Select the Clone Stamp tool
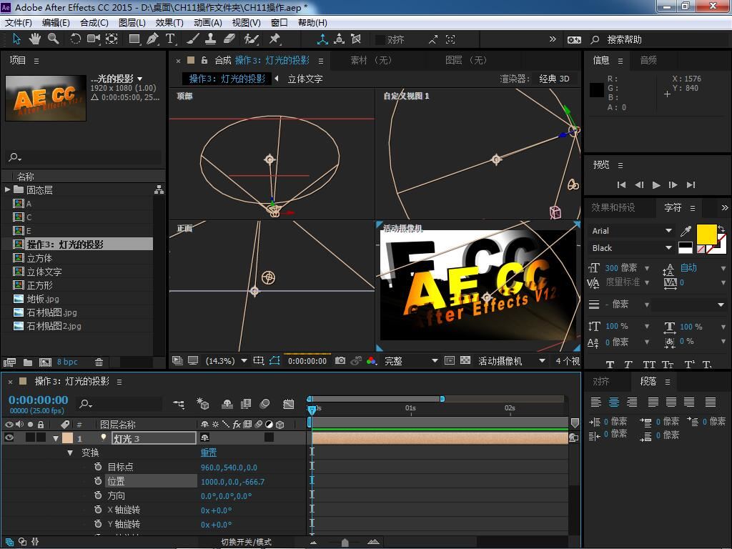This screenshot has height=549, width=732. coord(211,39)
